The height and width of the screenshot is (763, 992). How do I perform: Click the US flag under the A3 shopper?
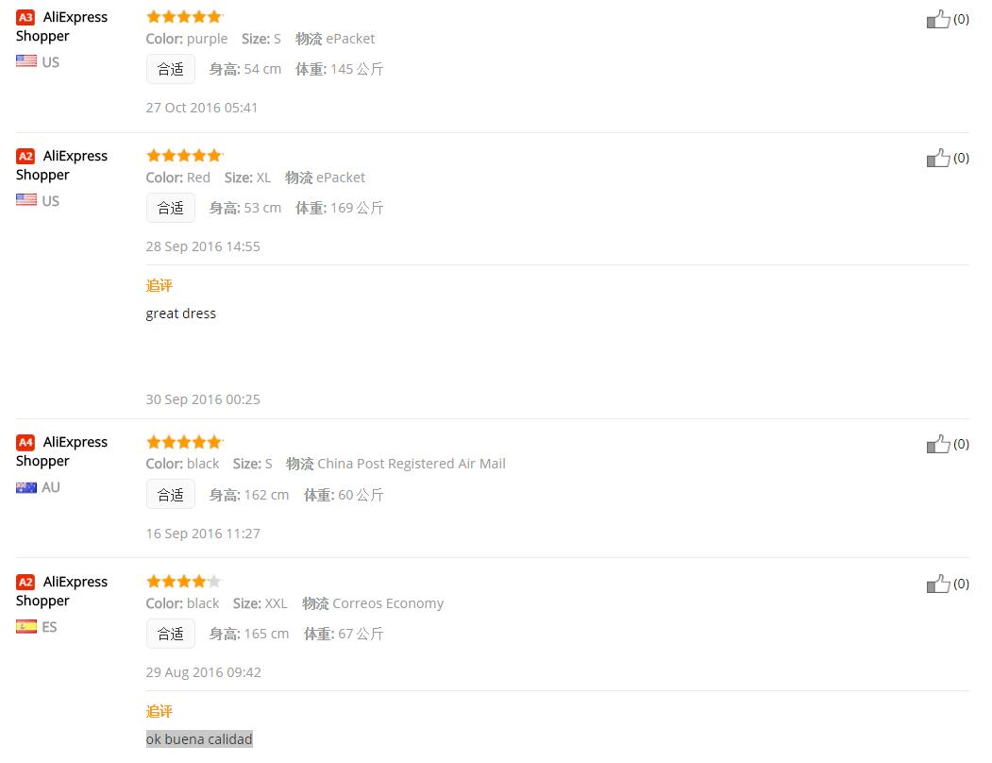(x=26, y=61)
